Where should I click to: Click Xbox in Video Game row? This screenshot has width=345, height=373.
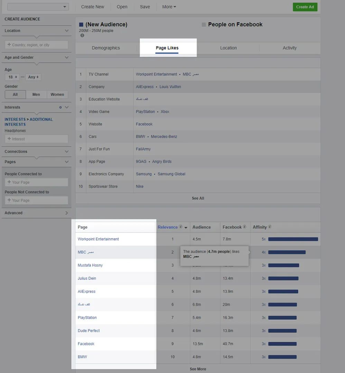165,112
